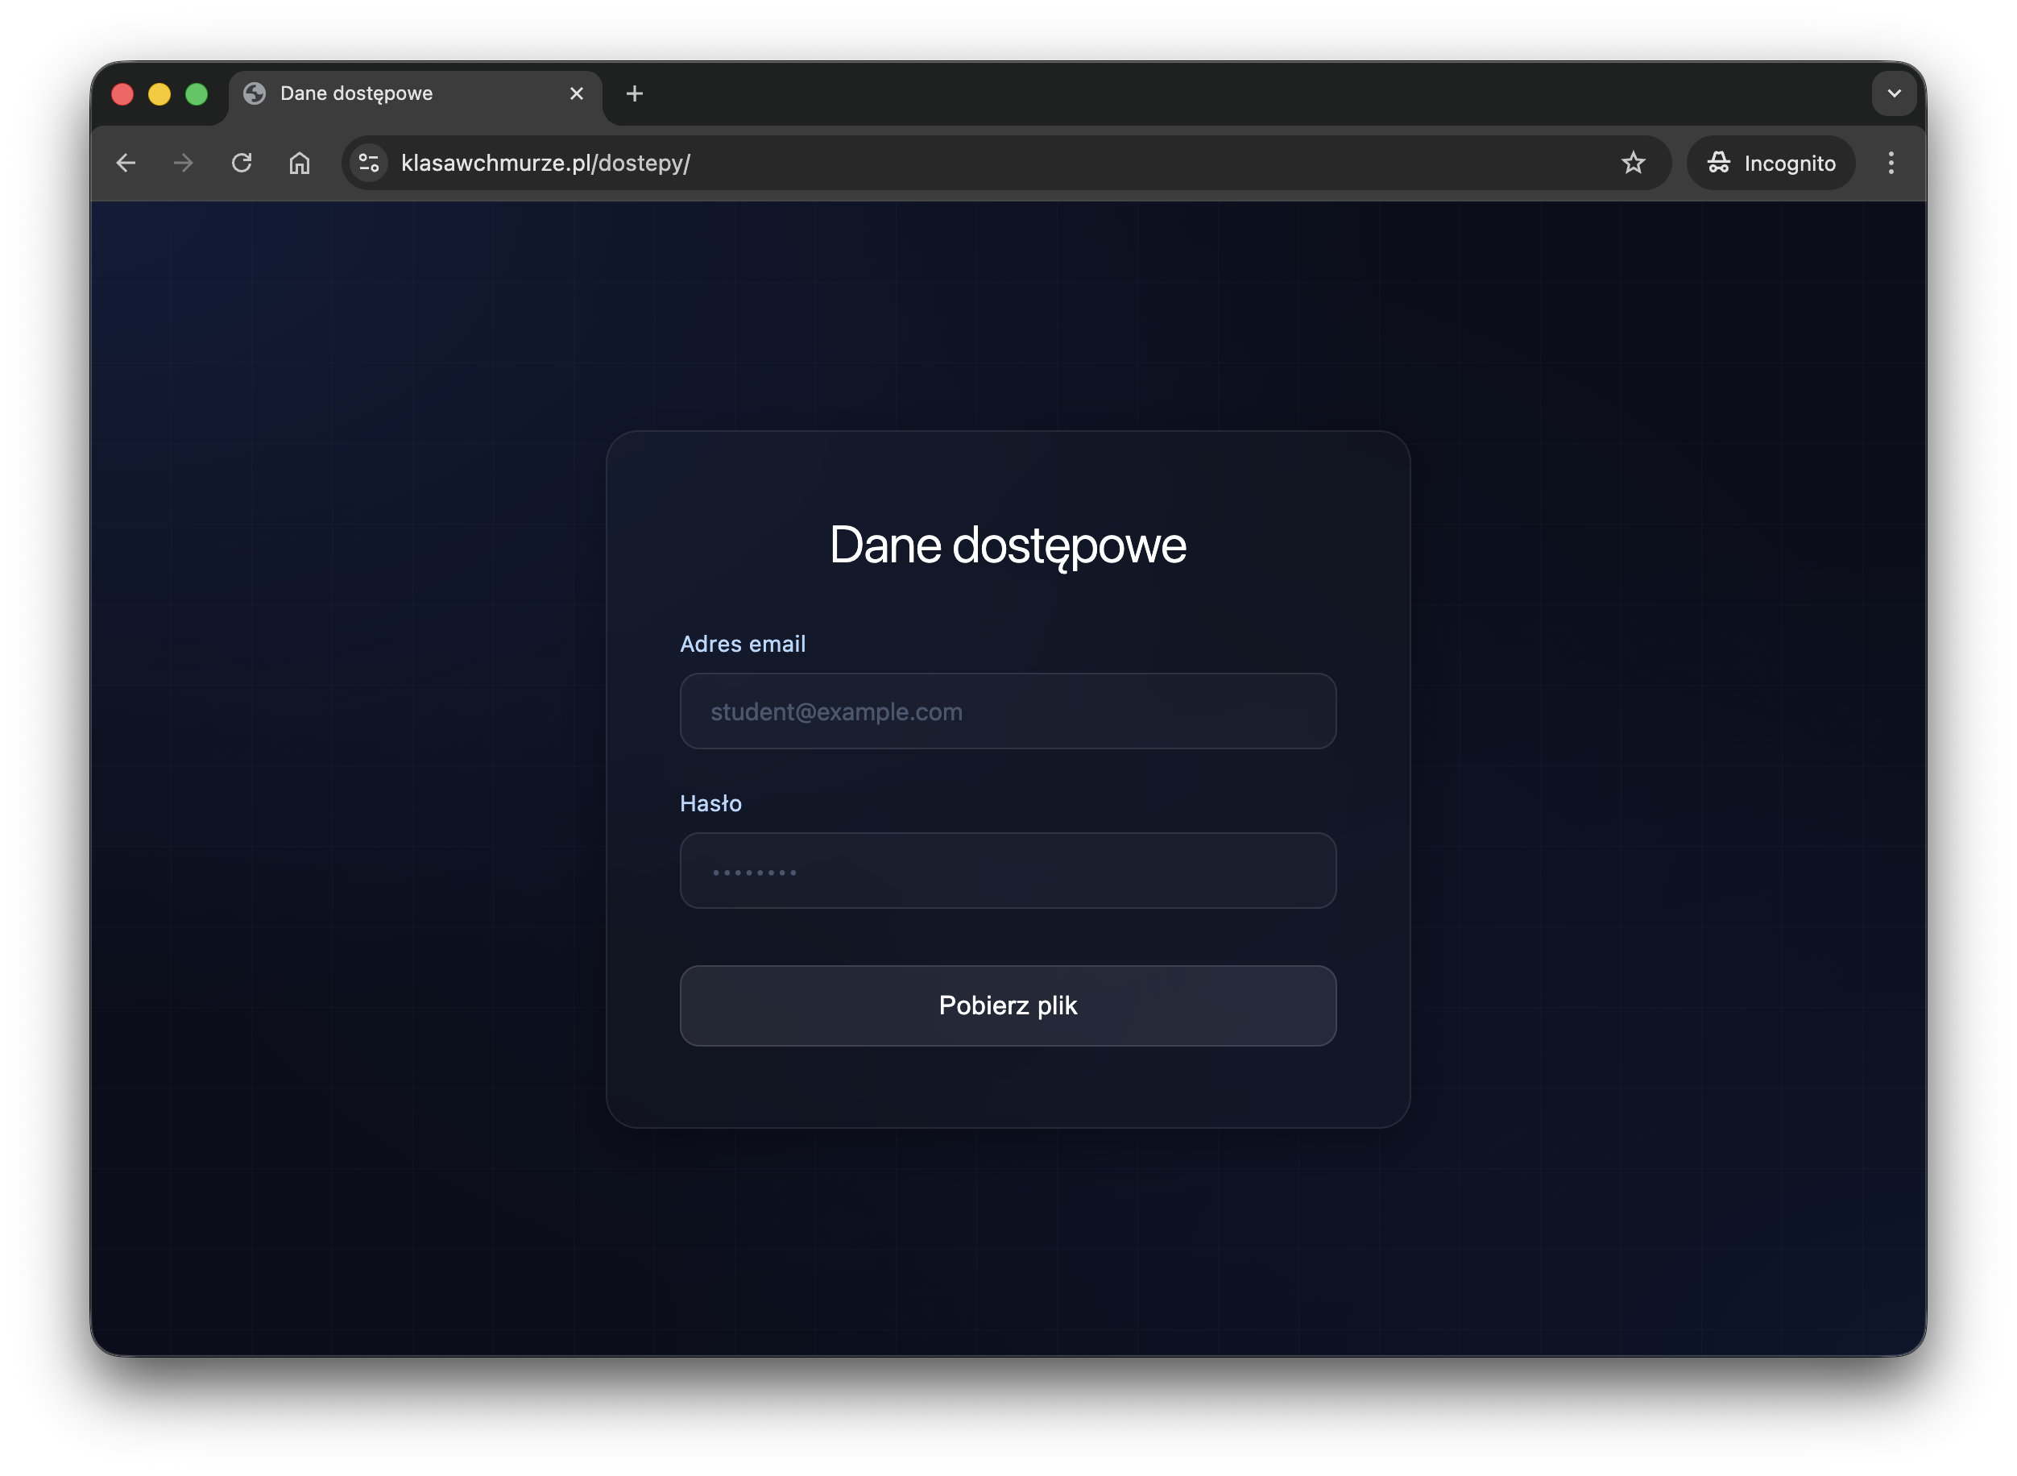Click the globe favicon on the tab

(255, 93)
